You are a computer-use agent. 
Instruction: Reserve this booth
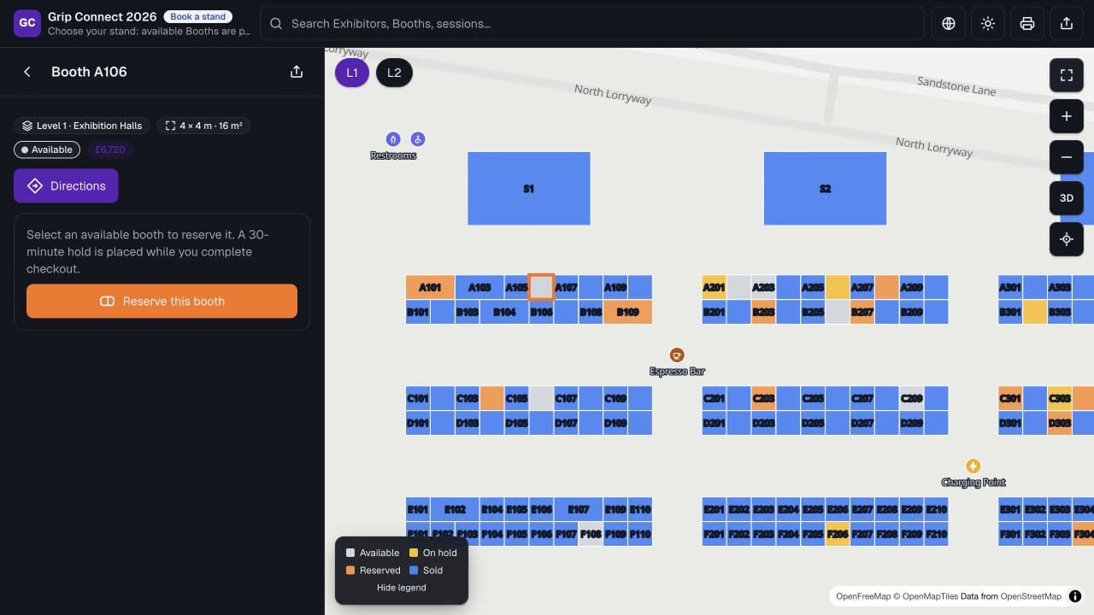click(x=162, y=302)
